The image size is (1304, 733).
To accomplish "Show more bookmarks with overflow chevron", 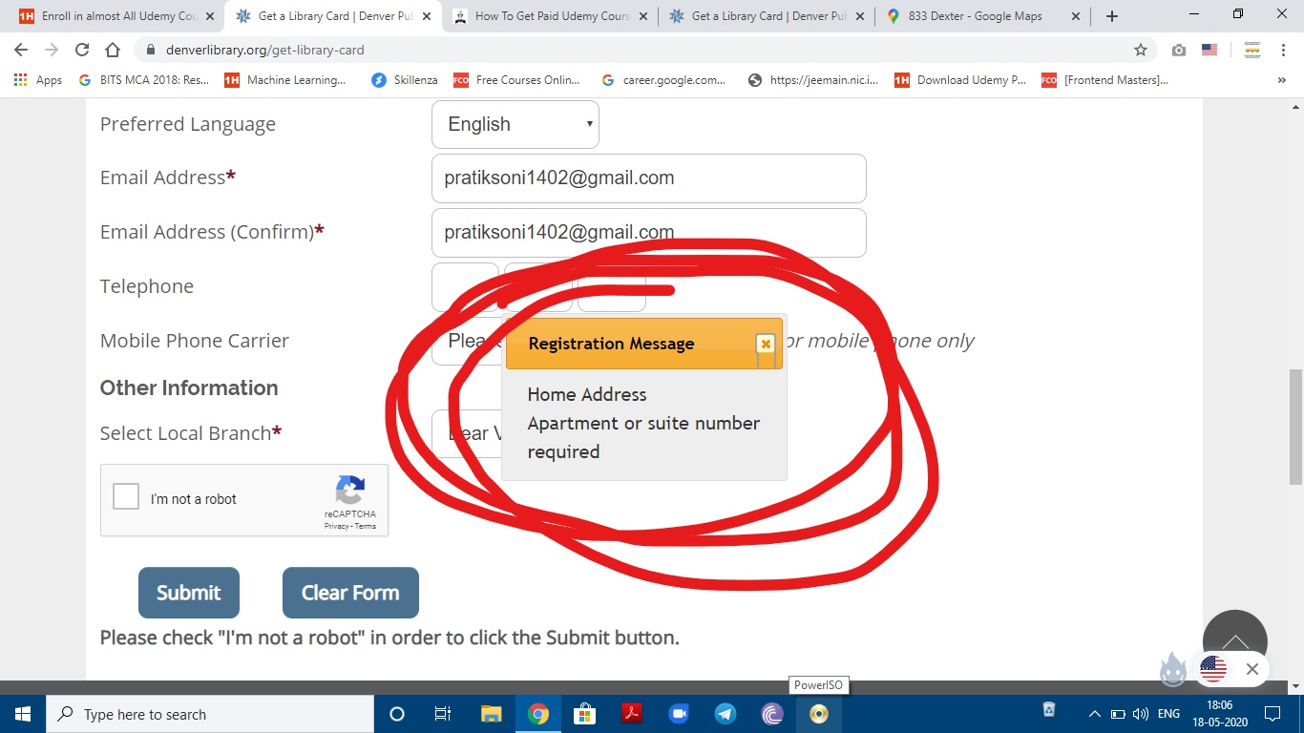I will [x=1281, y=80].
